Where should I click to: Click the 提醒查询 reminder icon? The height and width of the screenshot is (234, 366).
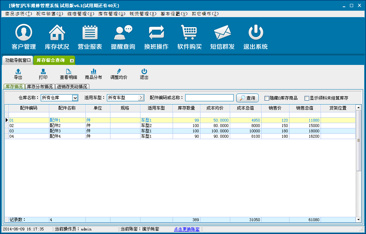tap(123, 33)
